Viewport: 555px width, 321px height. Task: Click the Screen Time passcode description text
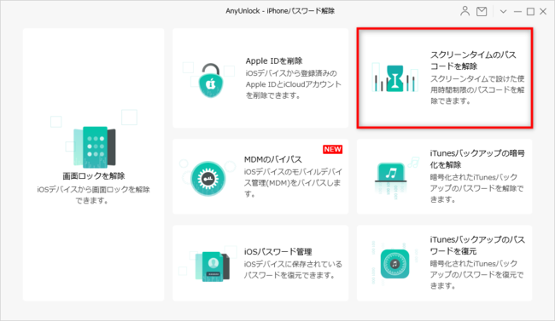(x=477, y=89)
